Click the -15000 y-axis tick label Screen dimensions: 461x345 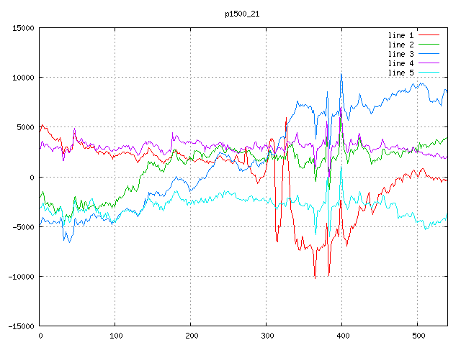[x=21, y=326]
